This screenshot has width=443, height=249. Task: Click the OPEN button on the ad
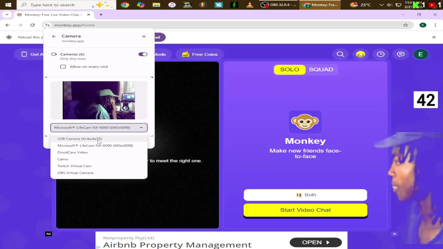(x=316, y=242)
